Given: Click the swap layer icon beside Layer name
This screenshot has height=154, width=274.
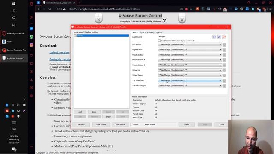Looking at the screenshot, I should click(219, 37).
